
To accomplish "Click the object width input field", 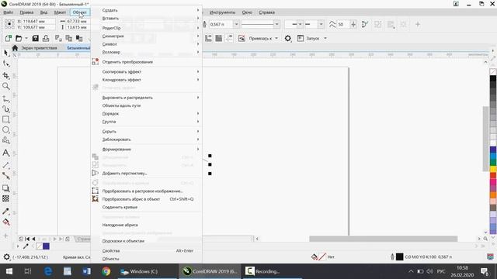I will pos(78,21).
